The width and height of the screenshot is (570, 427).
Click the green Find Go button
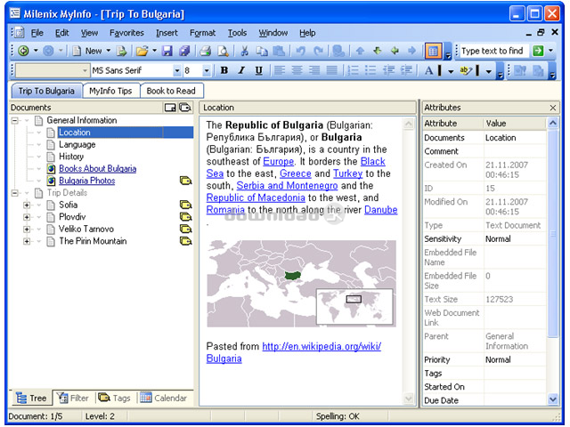coord(538,51)
